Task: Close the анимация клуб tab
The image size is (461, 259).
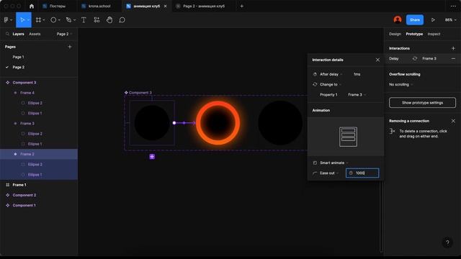Action: tap(165, 6)
